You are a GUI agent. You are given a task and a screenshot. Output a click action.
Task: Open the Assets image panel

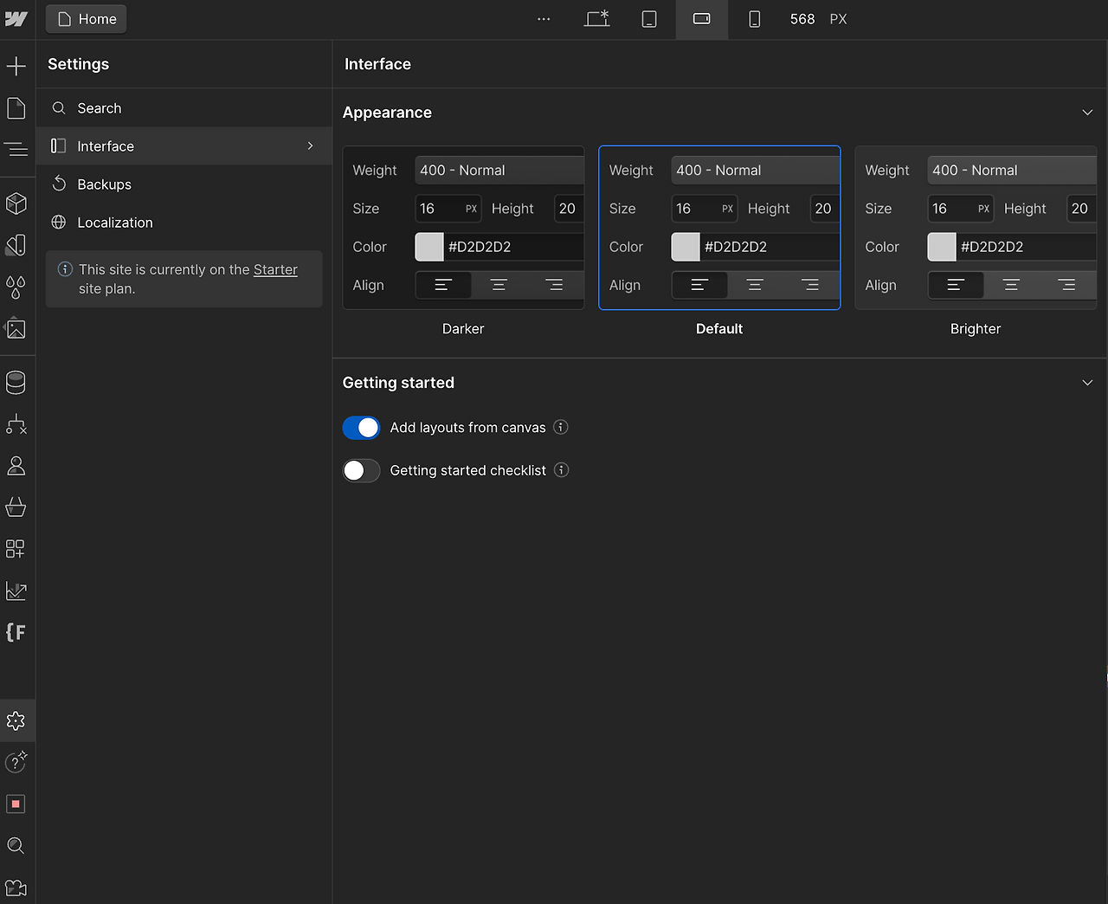tap(16, 329)
